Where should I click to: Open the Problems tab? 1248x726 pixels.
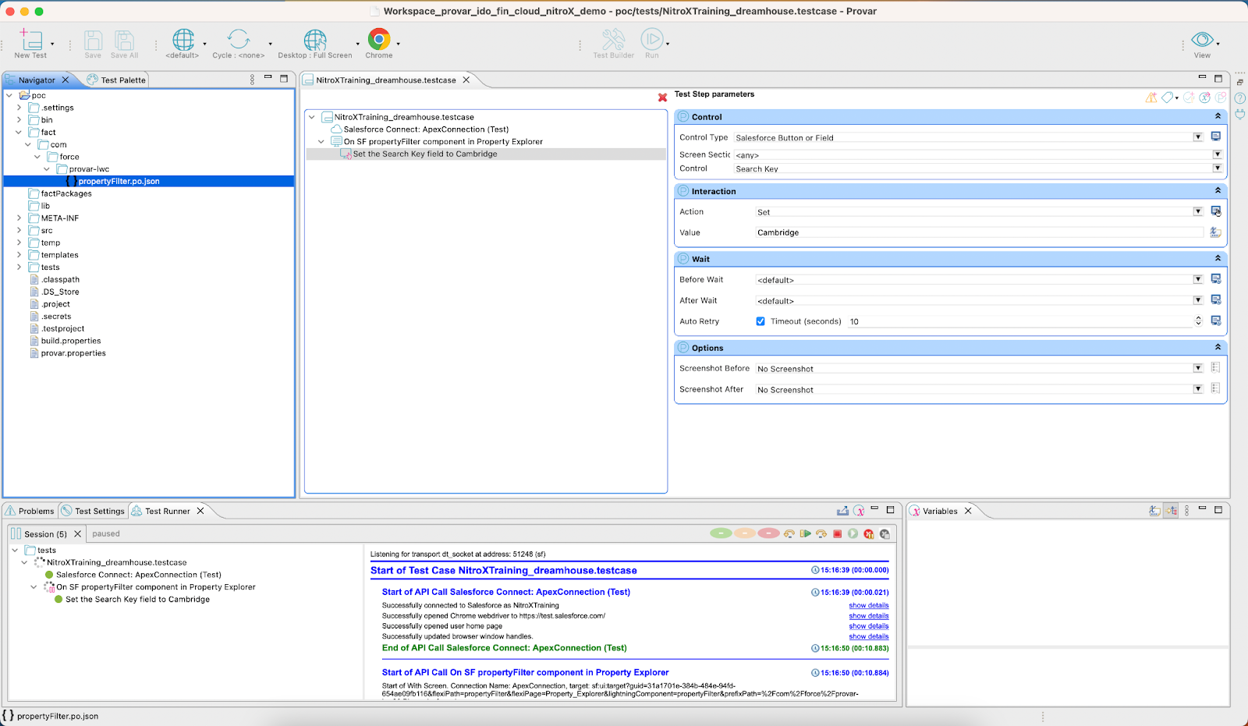30,511
